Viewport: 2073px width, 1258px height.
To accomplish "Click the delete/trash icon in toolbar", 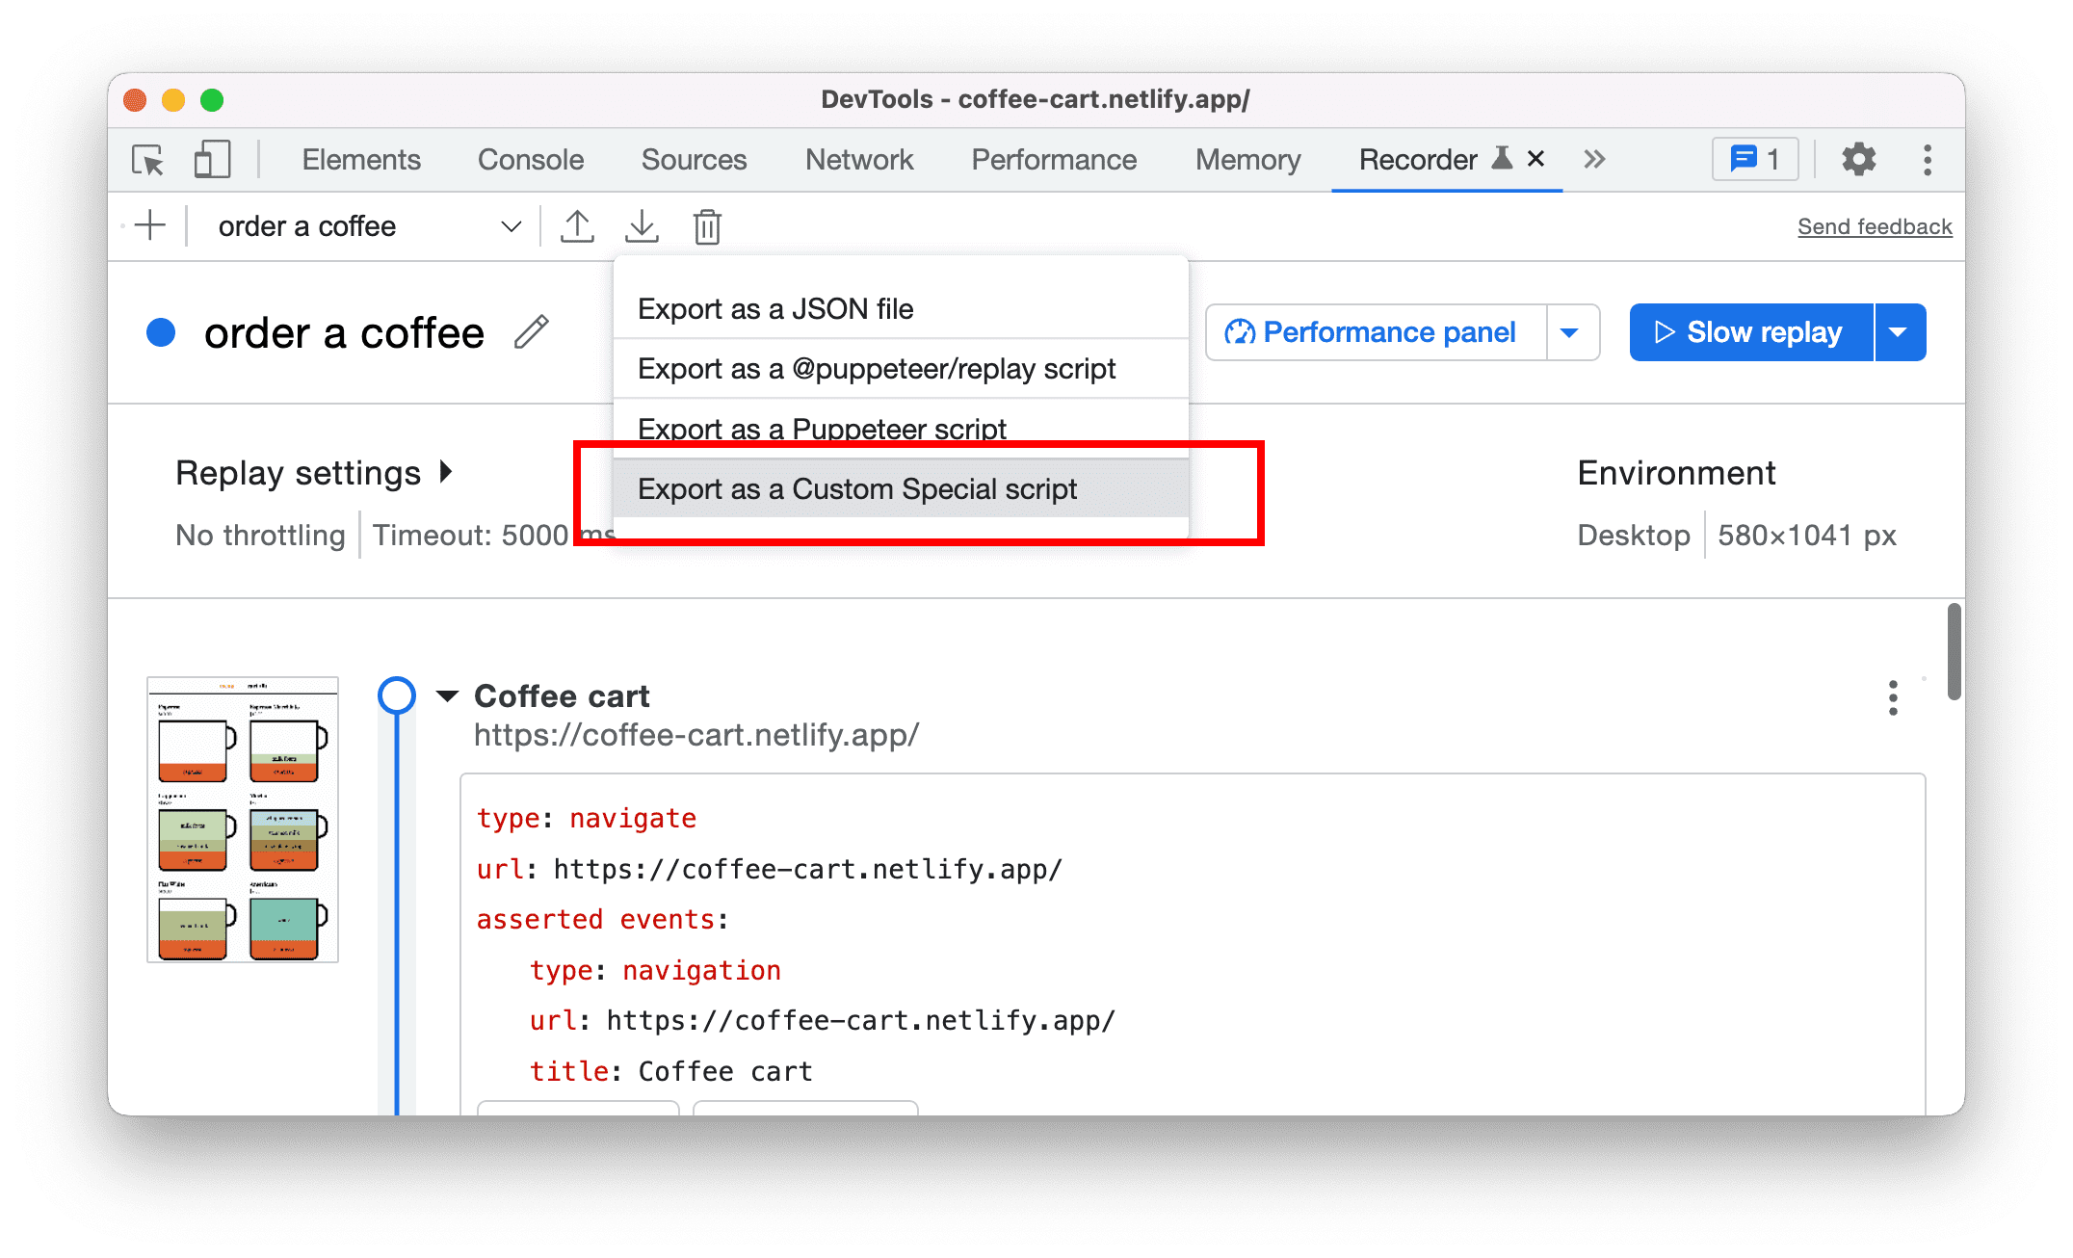I will click(709, 225).
